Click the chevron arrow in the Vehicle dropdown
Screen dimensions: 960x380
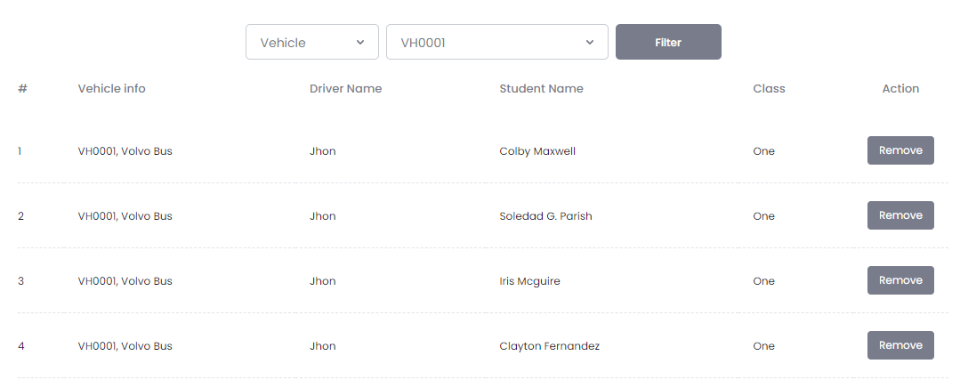(x=360, y=43)
